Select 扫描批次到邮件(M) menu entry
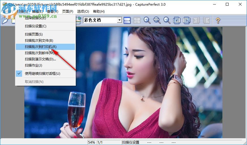This screenshot has width=247, height=145. pos(45,53)
